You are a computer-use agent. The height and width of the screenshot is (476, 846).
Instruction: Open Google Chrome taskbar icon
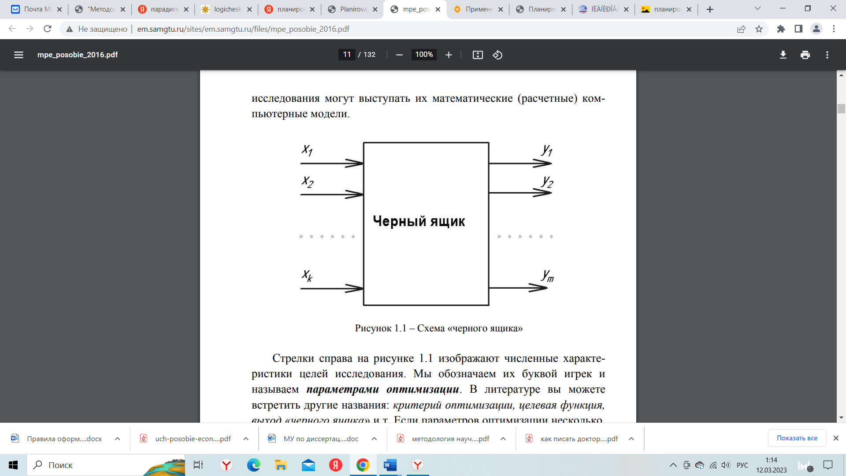click(x=363, y=465)
